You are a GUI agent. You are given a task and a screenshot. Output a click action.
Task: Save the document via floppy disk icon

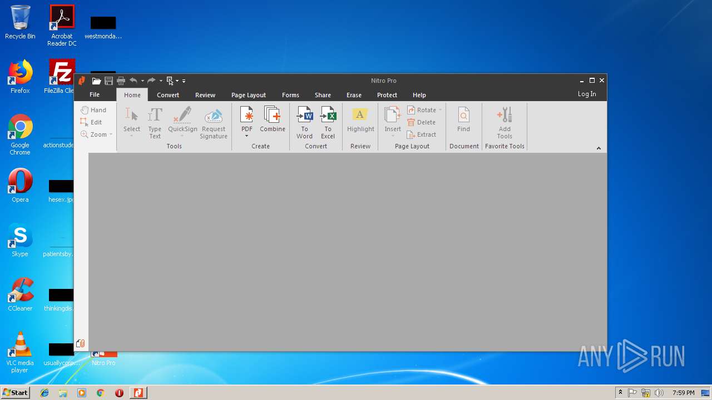108,81
